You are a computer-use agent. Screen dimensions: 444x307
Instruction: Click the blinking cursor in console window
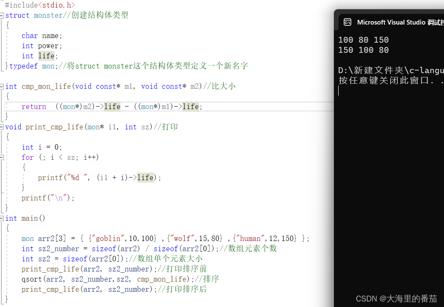[339, 90]
